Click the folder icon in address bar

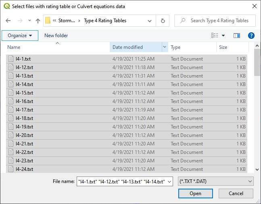click(48, 21)
